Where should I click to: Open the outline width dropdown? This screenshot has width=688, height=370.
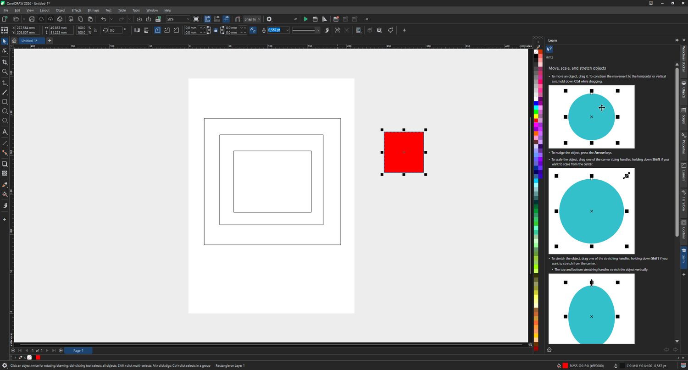coord(288,30)
